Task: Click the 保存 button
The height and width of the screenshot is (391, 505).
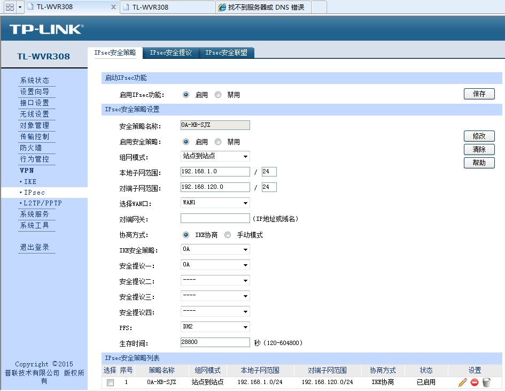Action: 479,94
